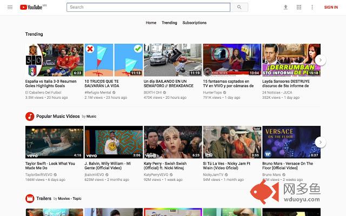Open the Movies - Topic channel link
346x216 pixels.
(x=70, y=199)
